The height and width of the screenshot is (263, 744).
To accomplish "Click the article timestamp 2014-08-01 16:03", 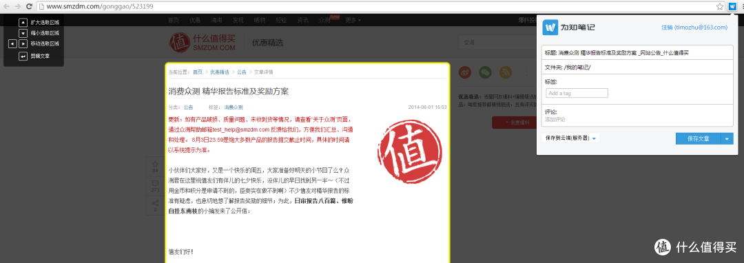I will [x=427, y=107].
